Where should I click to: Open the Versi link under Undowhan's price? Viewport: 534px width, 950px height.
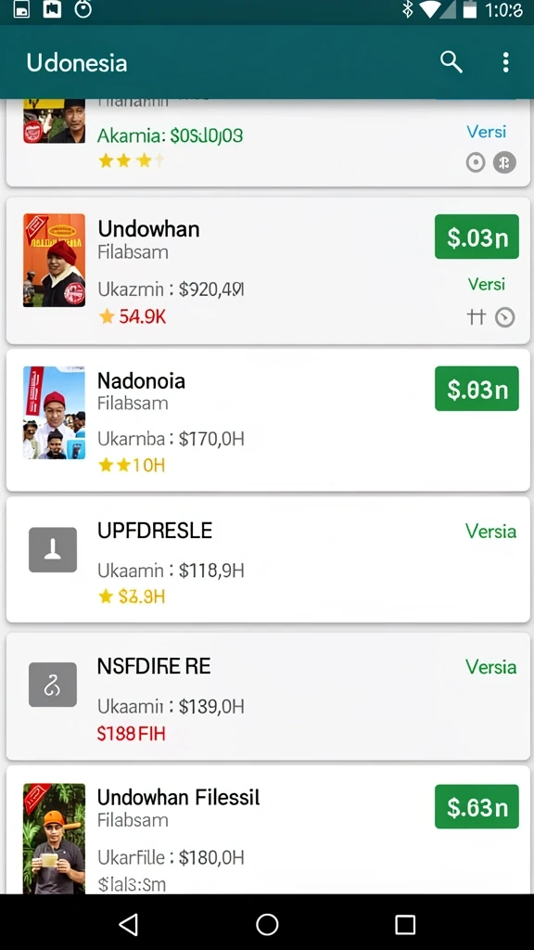click(486, 284)
